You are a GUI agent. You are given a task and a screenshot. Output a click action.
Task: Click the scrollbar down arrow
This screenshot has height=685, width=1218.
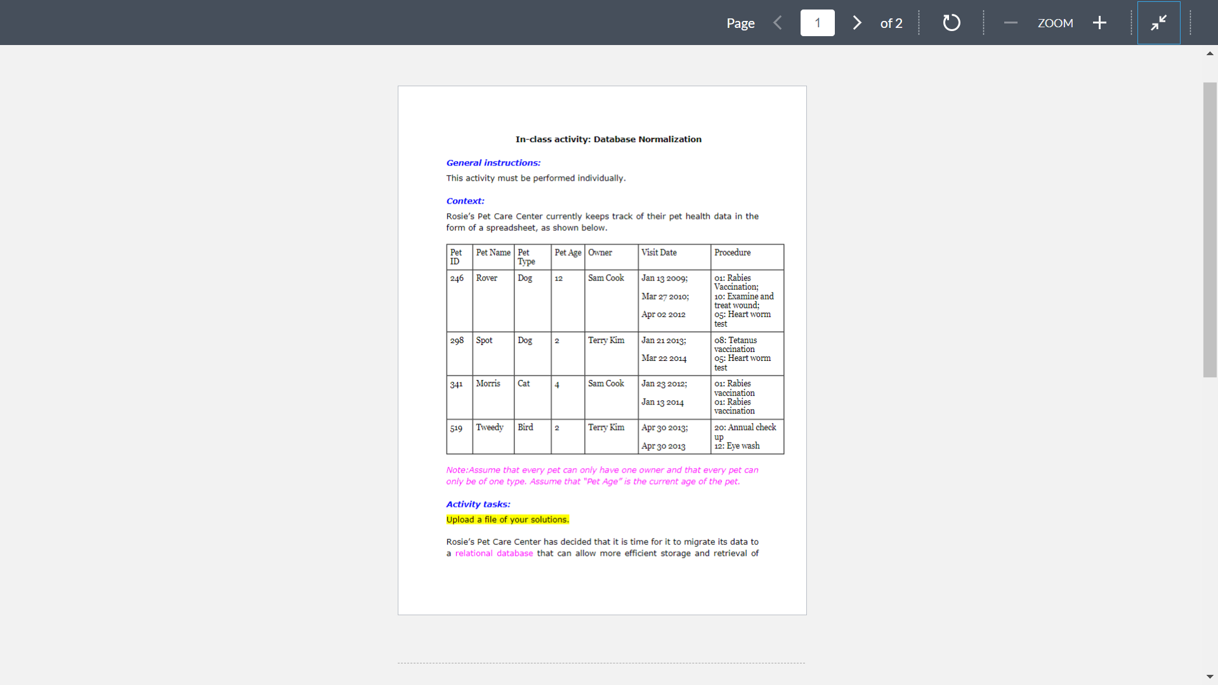click(x=1210, y=676)
